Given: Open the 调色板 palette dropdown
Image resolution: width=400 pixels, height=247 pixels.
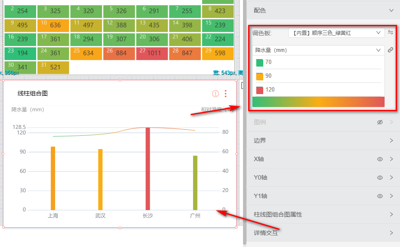Looking at the screenshot, I should point(336,33).
